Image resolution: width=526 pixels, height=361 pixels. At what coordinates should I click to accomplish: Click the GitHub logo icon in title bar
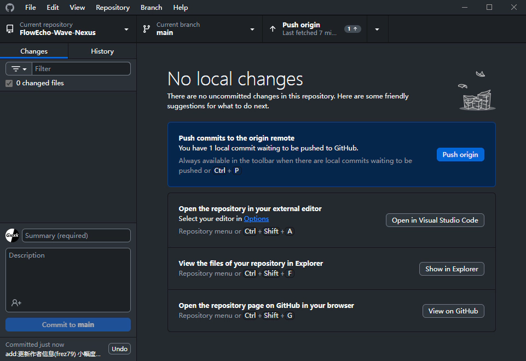tap(10, 8)
